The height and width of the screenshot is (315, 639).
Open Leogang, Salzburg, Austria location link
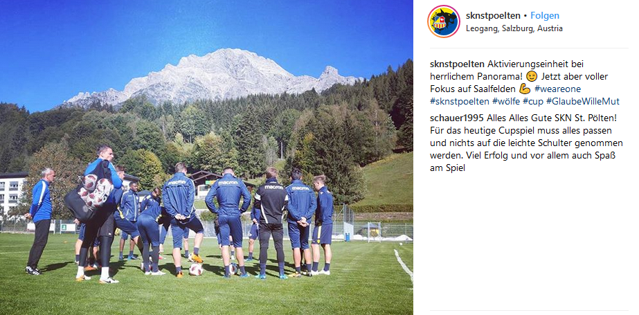514,28
